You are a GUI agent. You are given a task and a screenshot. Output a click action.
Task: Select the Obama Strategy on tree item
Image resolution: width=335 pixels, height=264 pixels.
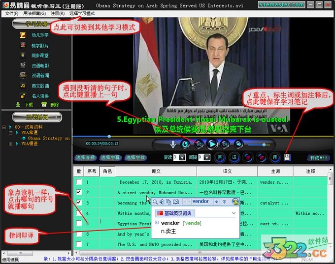tap(48, 138)
